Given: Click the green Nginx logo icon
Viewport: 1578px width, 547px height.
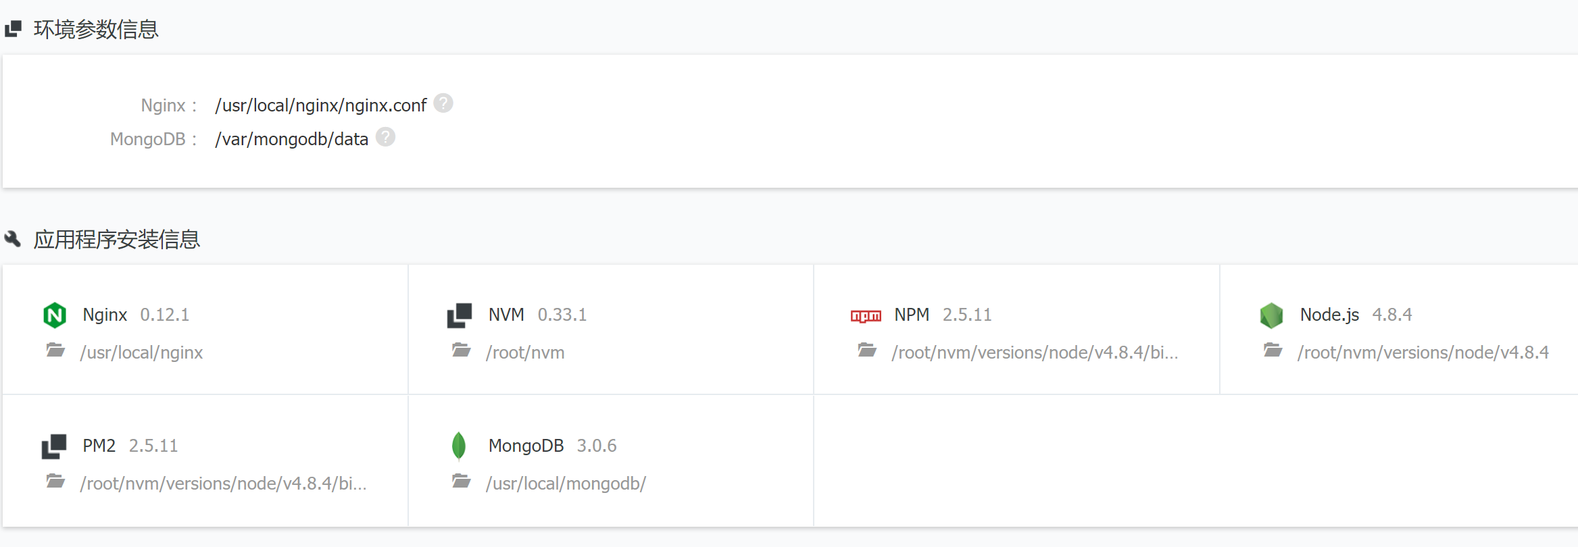Looking at the screenshot, I should pyautogui.click(x=55, y=315).
